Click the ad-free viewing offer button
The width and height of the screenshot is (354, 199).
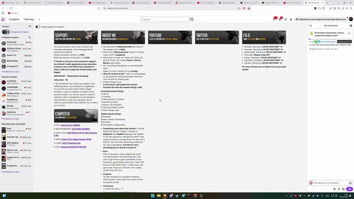coord(321,19)
